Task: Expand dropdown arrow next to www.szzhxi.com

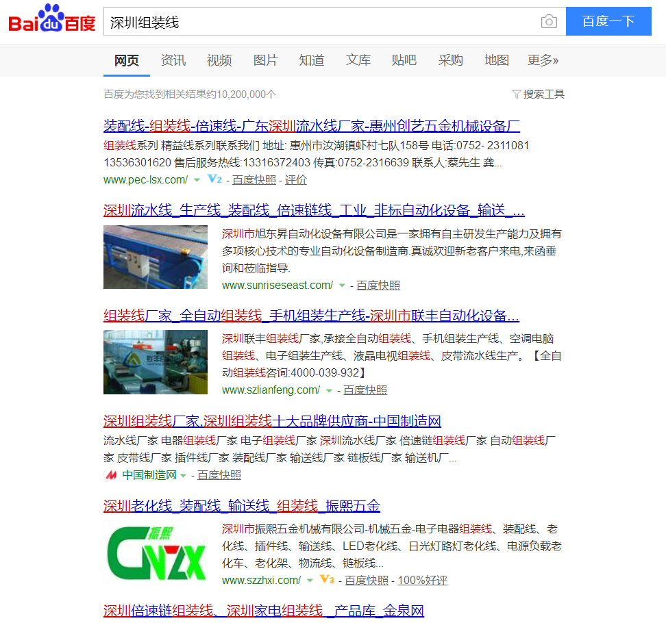Action: click(310, 581)
